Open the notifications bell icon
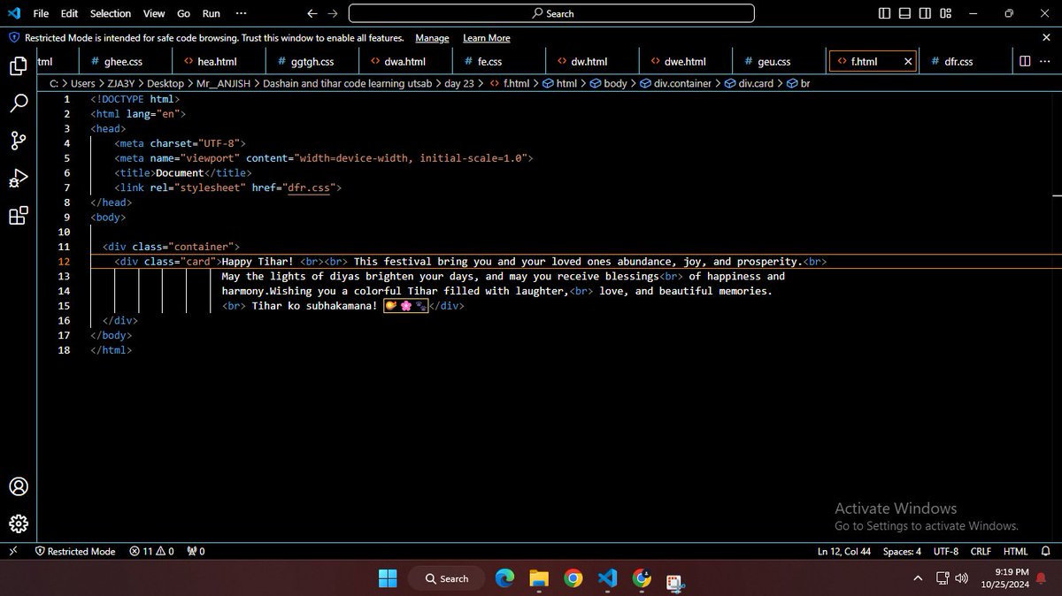This screenshot has width=1062, height=596. tap(1046, 551)
